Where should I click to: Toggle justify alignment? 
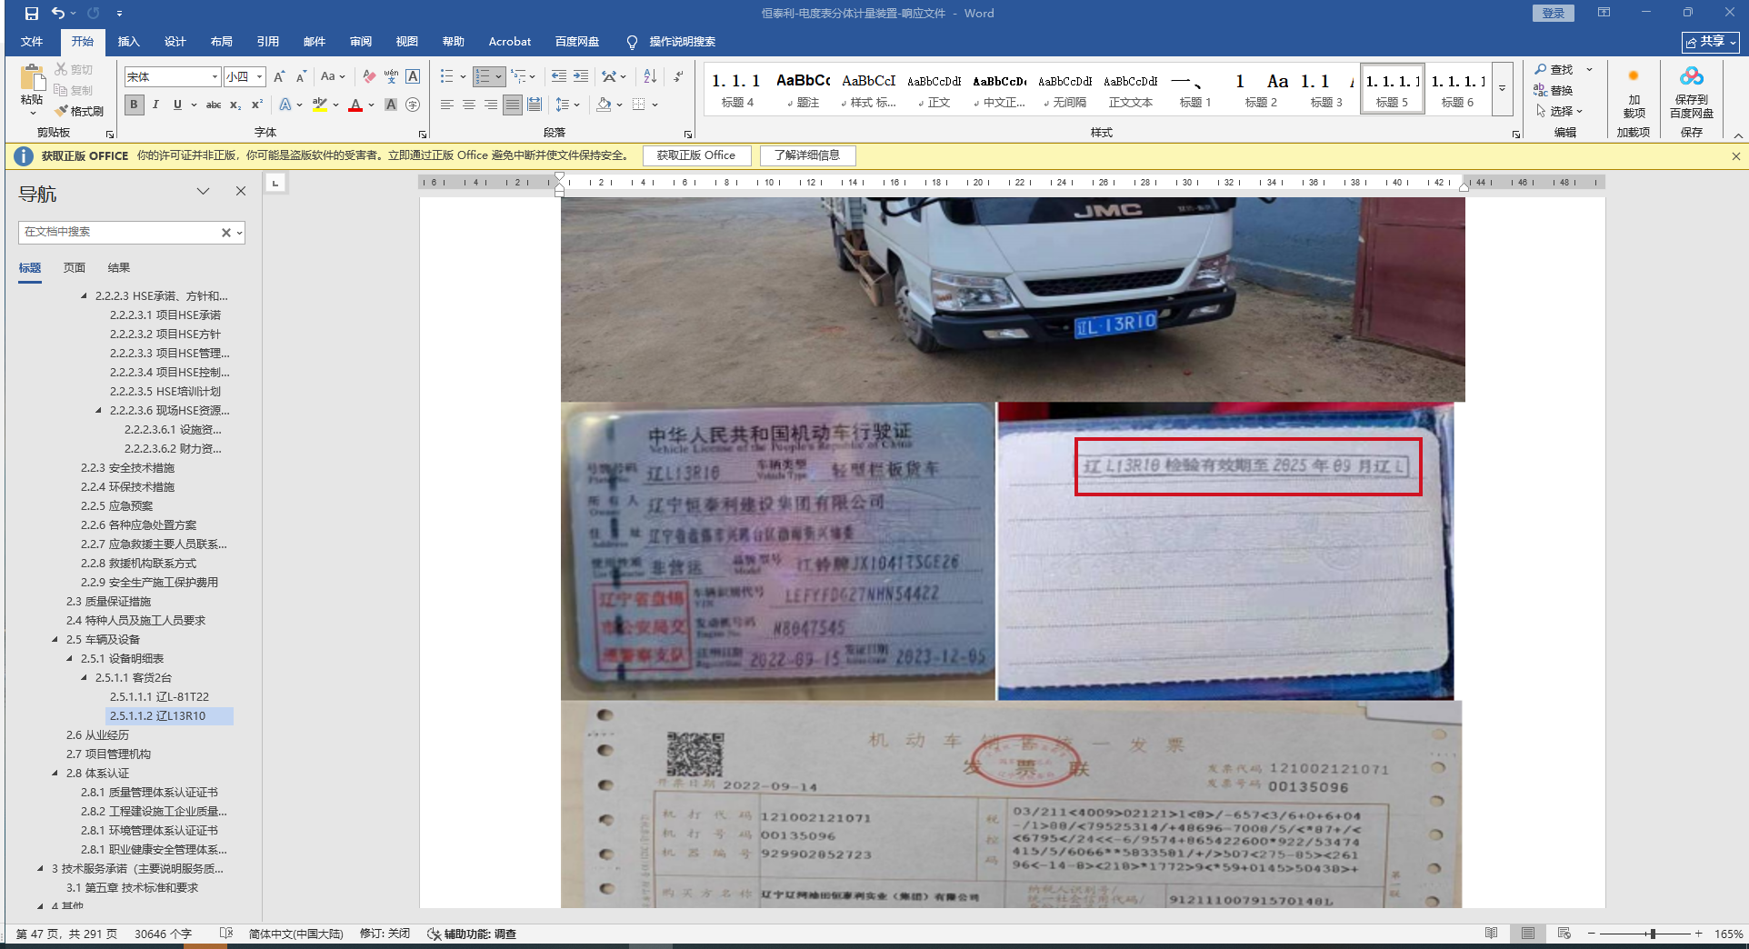pyautogui.click(x=513, y=105)
